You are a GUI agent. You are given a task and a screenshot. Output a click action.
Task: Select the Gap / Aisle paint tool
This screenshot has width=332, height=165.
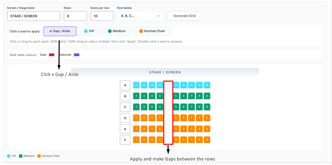click(x=60, y=31)
